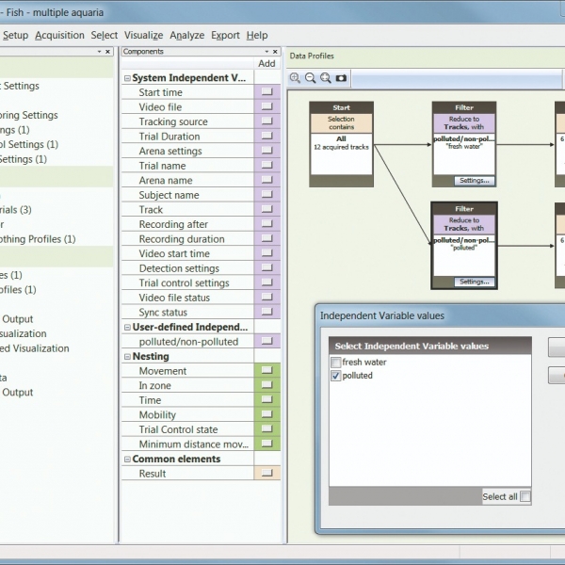Close the Components panel
Image resolution: width=565 pixels, height=565 pixels.
pos(274,52)
